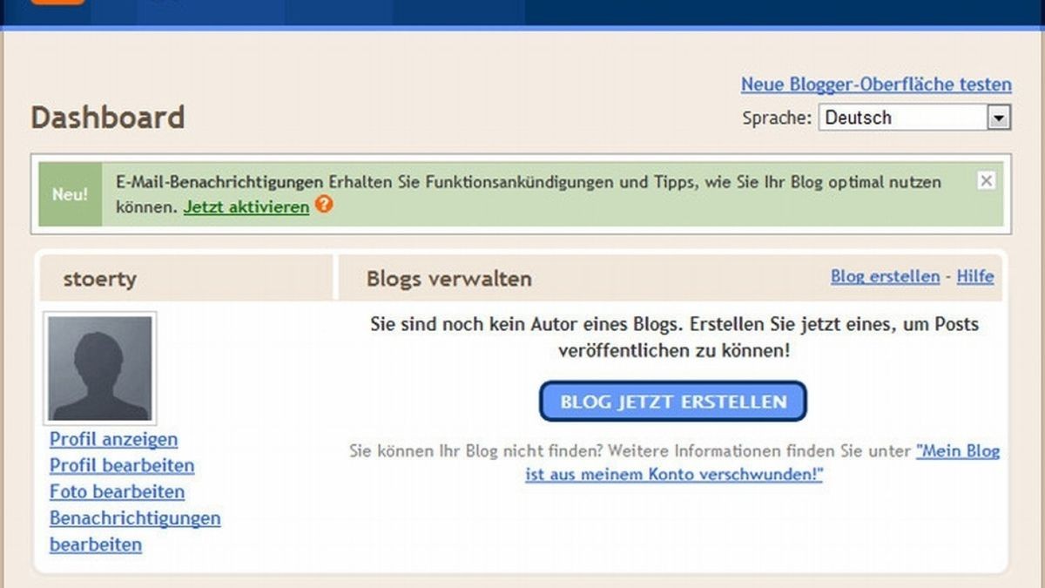1045x588 pixels.
Task: Click the profile avatar placeholder image
Action: tap(102, 368)
